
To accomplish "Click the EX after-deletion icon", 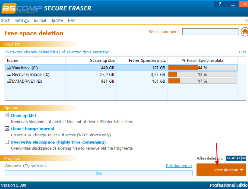I will point(229,159).
